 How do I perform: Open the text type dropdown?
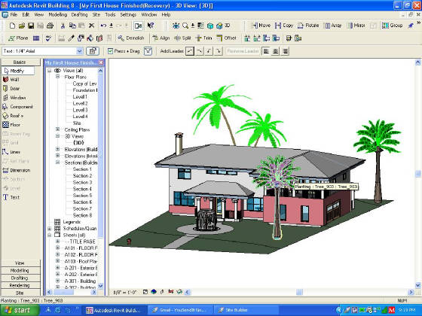point(79,51)
